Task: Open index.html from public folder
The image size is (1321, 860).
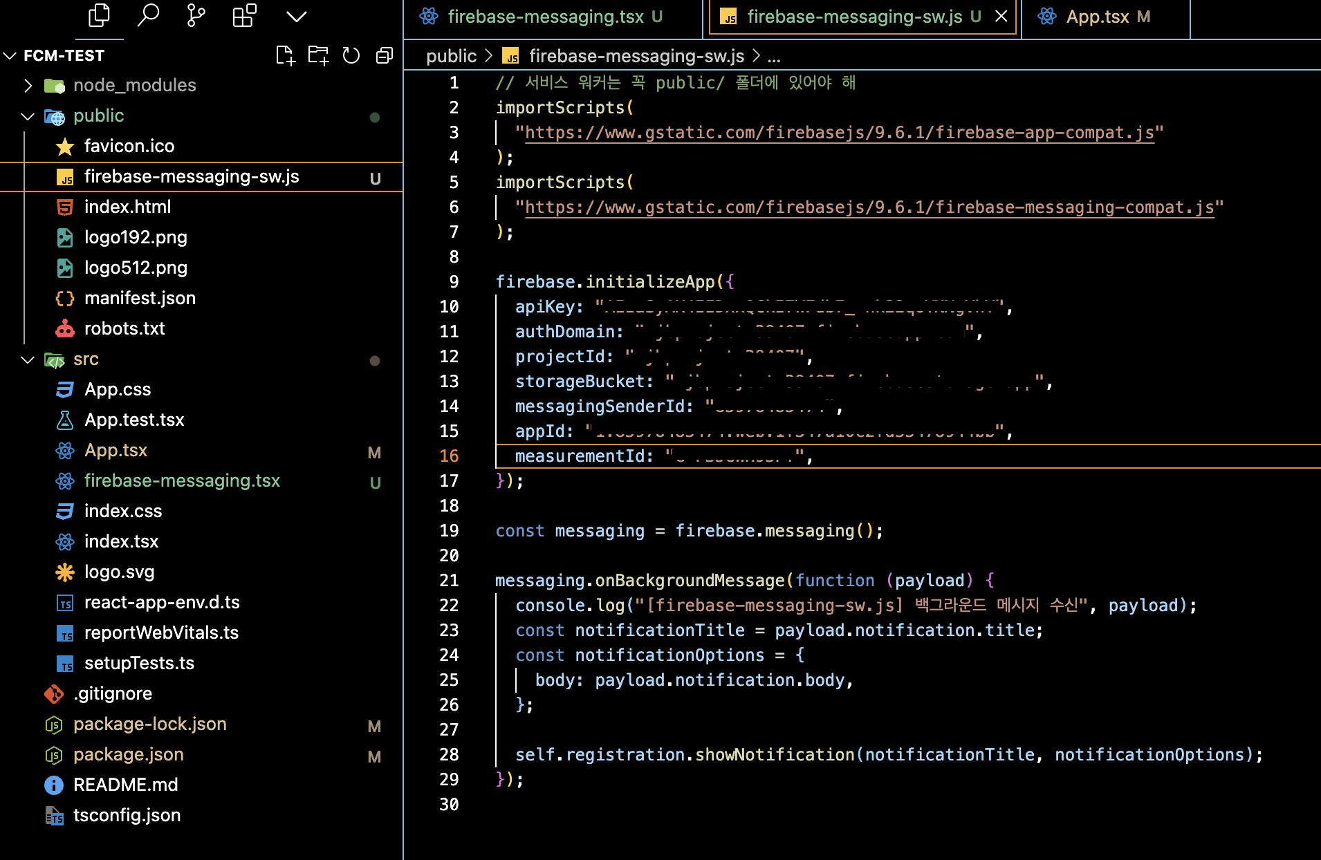Action: point(127,207)
